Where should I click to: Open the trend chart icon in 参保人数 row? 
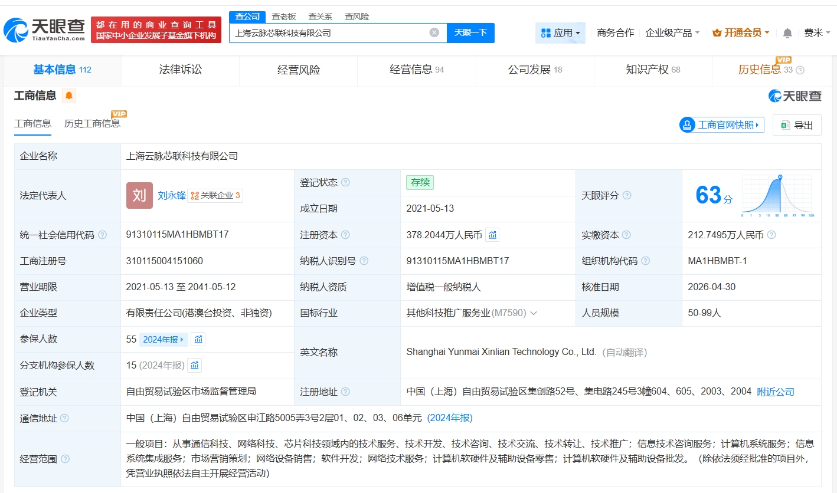click(x=198, y=339)
